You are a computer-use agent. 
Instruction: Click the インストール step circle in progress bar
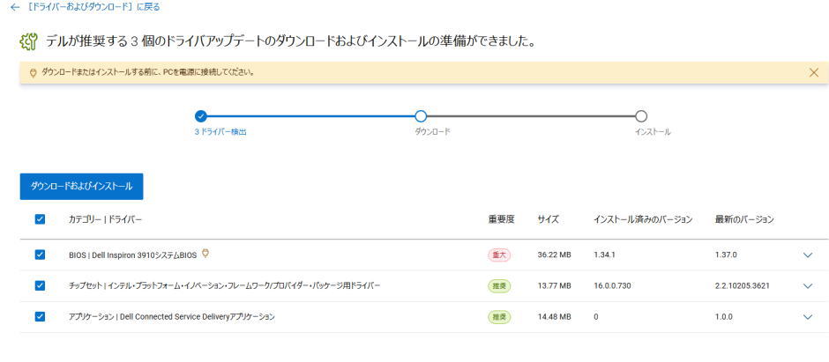tap(641, 116)
